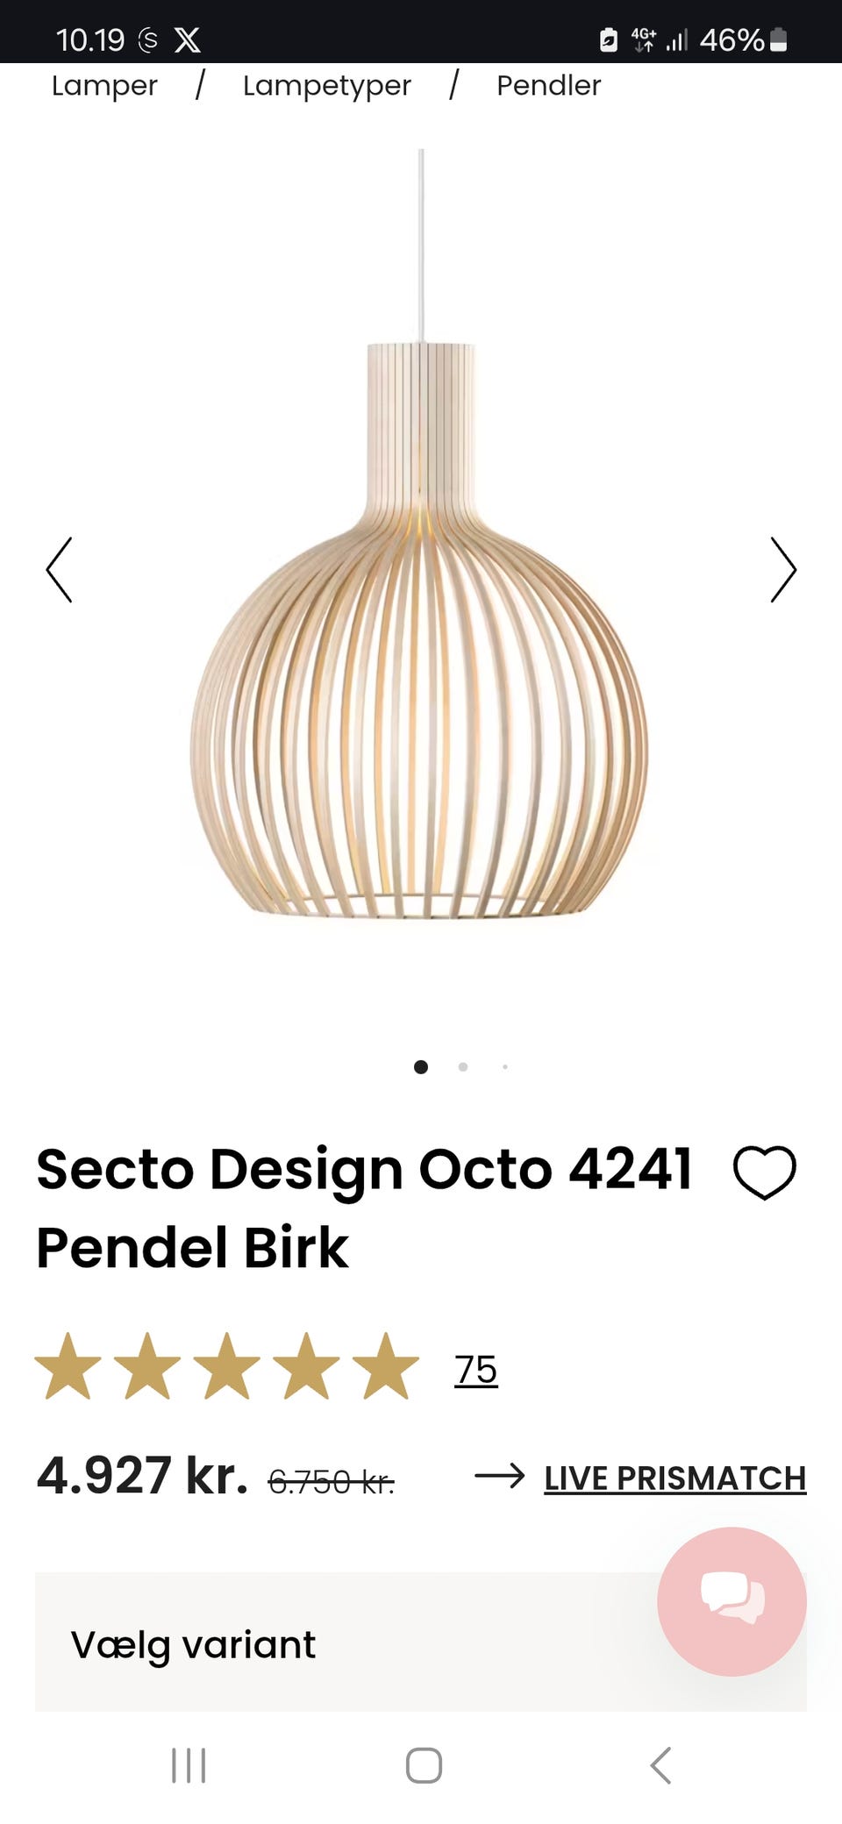Go to Lampetyper breadcrumb

(326, 86)
